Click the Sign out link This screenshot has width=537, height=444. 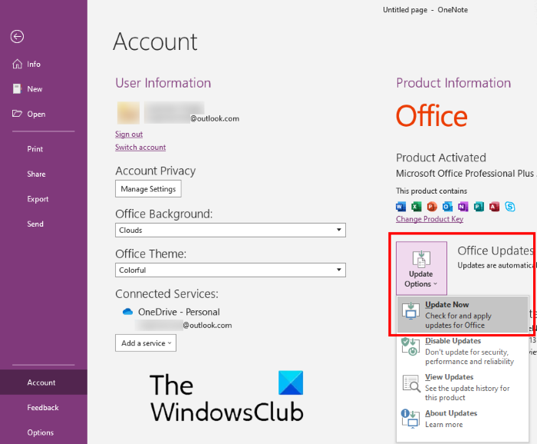tap(129, 134)
